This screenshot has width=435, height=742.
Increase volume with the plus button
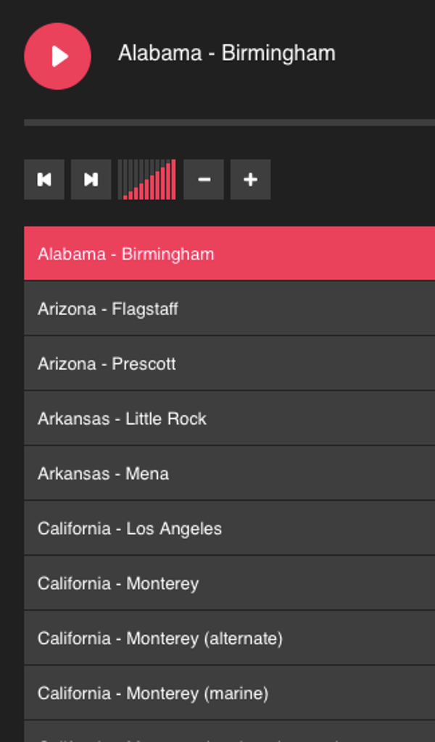(250, 180)
